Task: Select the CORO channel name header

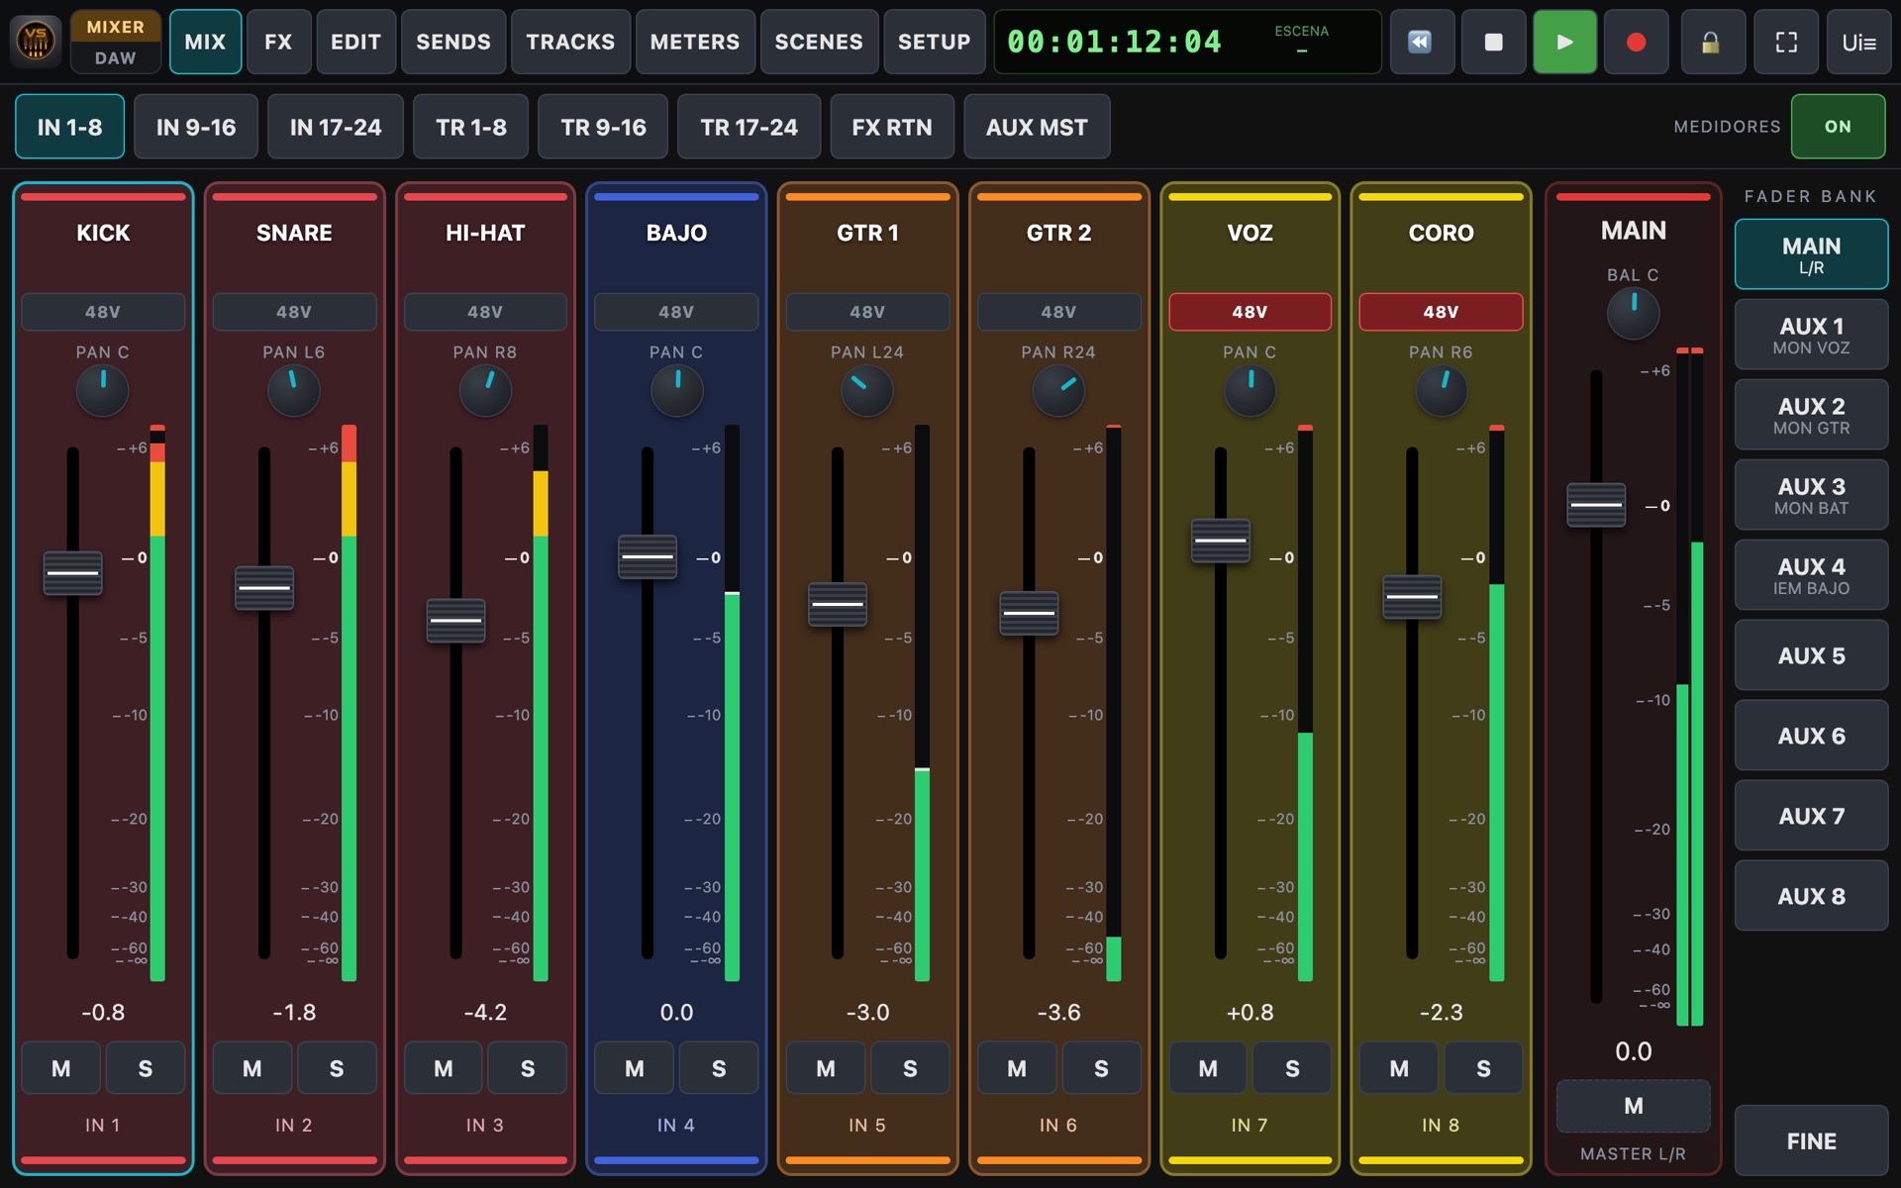Action: [x=1441, y=233]
